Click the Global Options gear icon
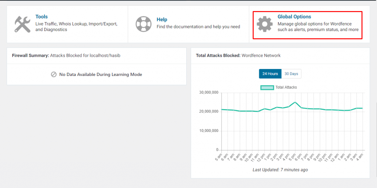This screenshot has height=188, width=377. point(264,24)
